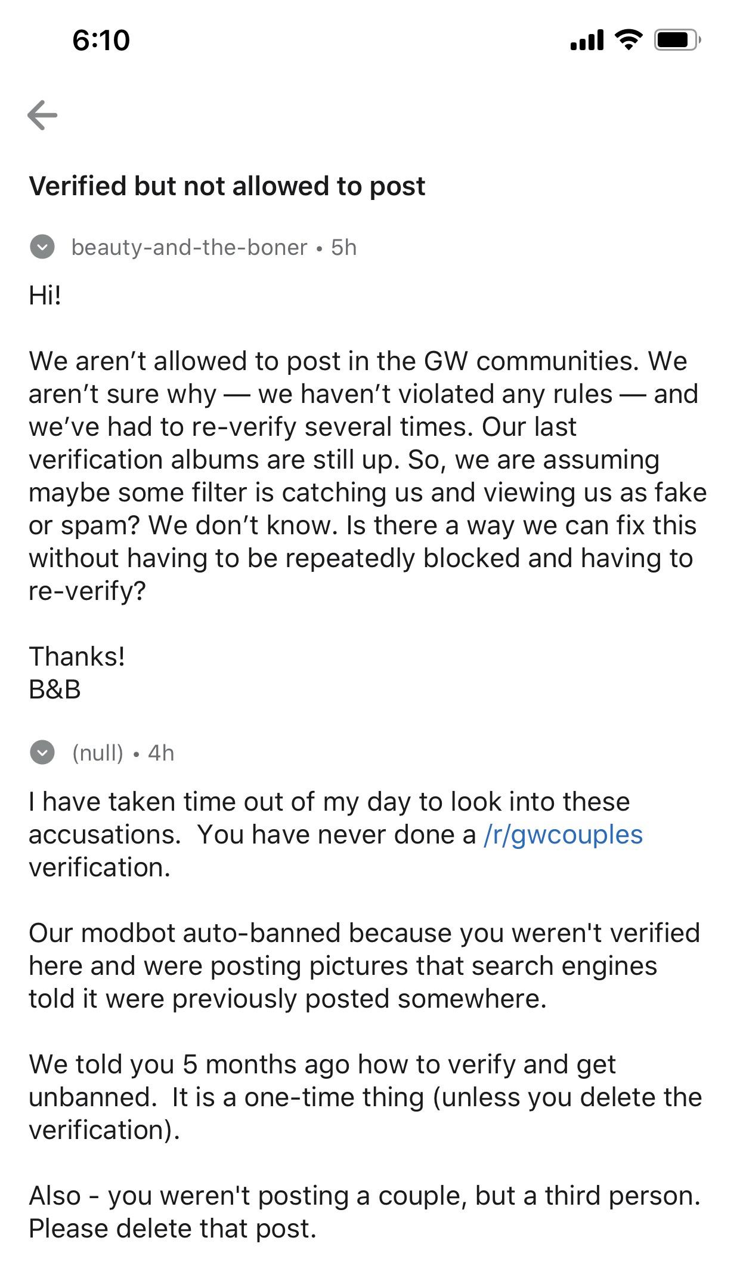740x1262 pixels.
Task: Tap the beauty-and-the-boner username
Action: click(x=189, y=247)
